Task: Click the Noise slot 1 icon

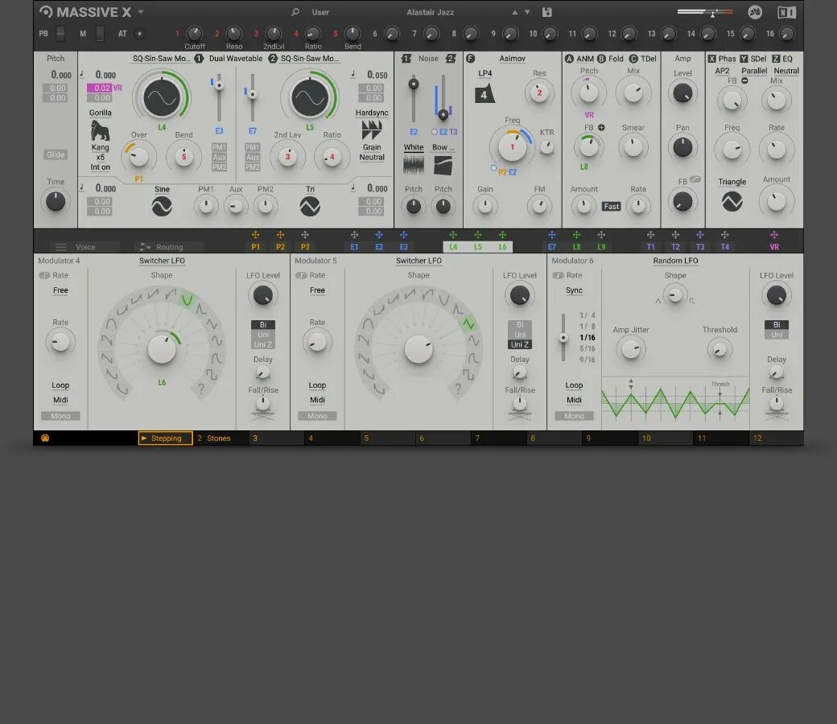Action: tap(406, 59)
